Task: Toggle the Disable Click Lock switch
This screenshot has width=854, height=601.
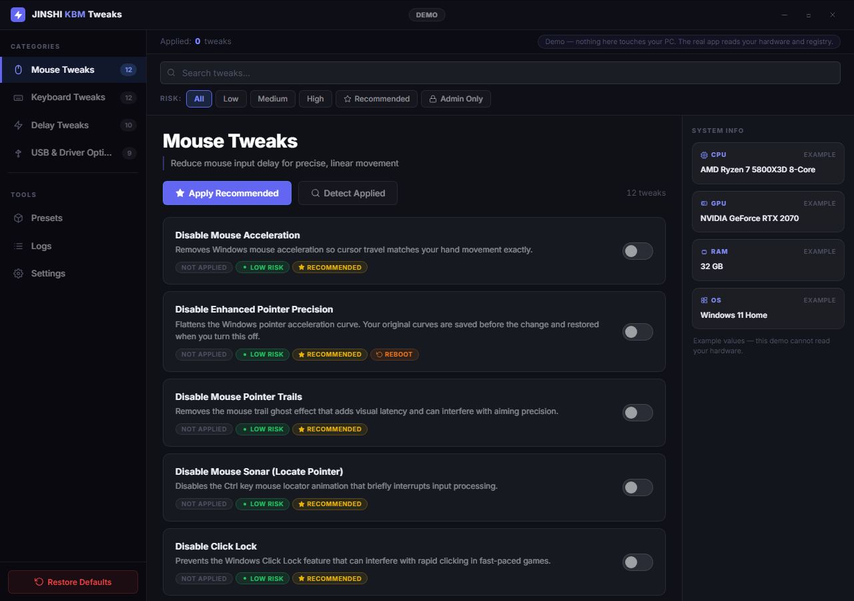Action: pos(637,562)
